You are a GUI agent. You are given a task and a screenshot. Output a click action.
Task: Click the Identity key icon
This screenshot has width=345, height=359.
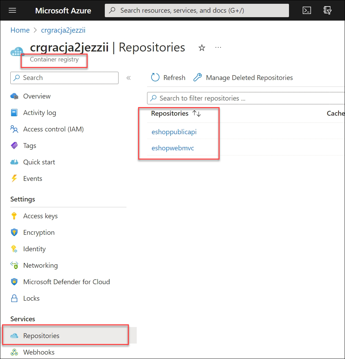[x=14, y=249]
